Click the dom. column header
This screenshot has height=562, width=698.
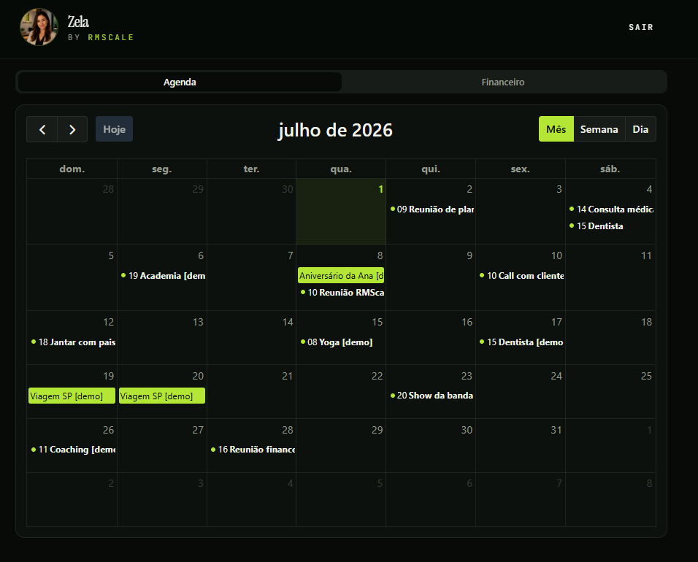[72, 169]
